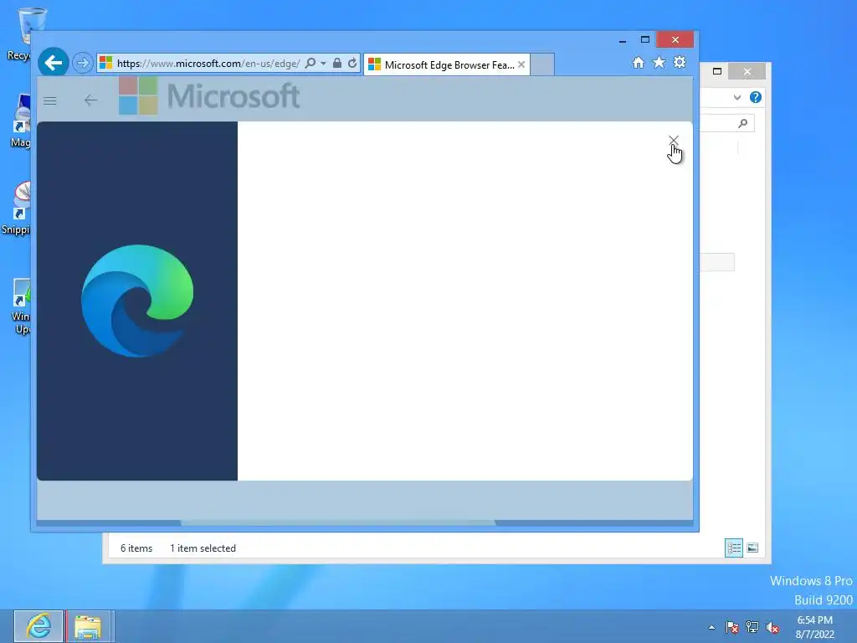Click the address bar search magnifier icon
This screenshot has width=857, height=643.
[x=310, y=64]
